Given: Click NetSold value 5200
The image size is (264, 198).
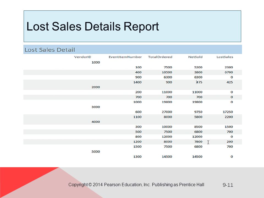Looking at the screenshot, I should pyautogui.click(x=198, y=67).
